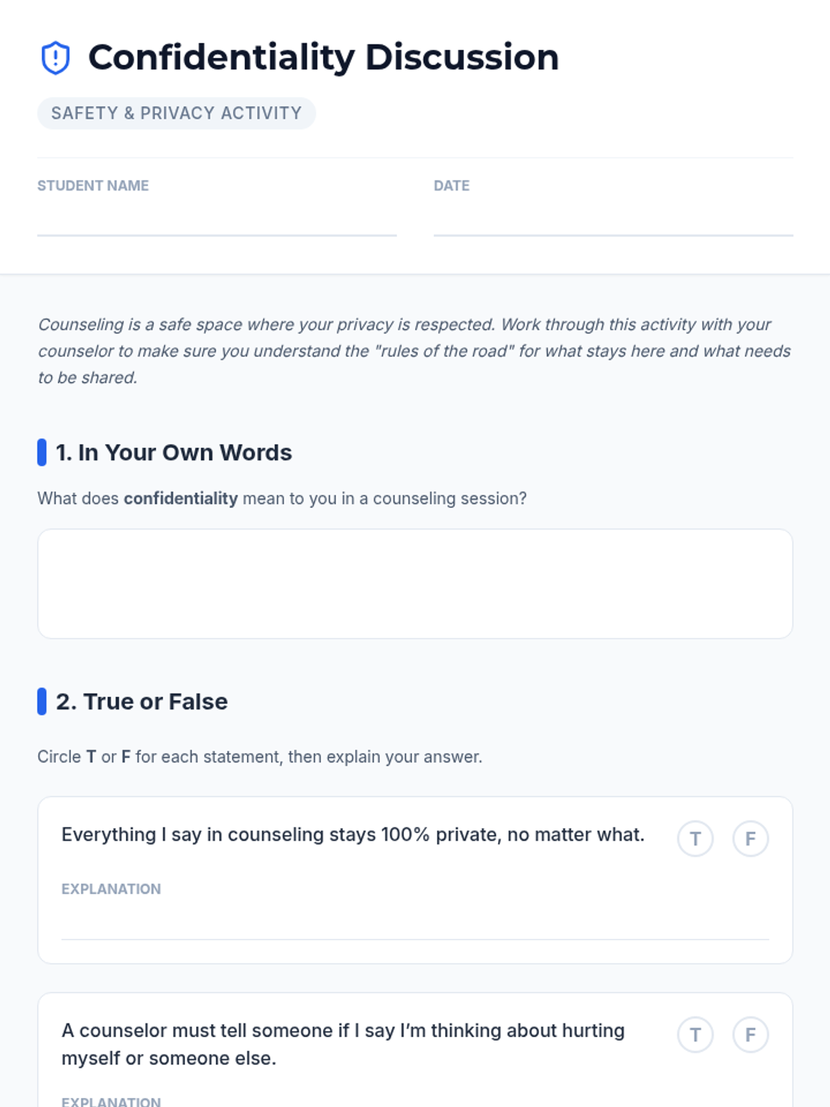Circle T for the hurting myself statement
Screen dimensions: 830x1107
[x=695, y=1035]
